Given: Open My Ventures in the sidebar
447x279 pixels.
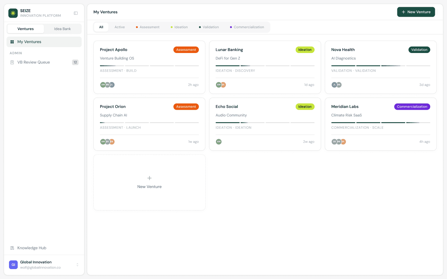Looking at the screenshot, I should pos(44,42).
